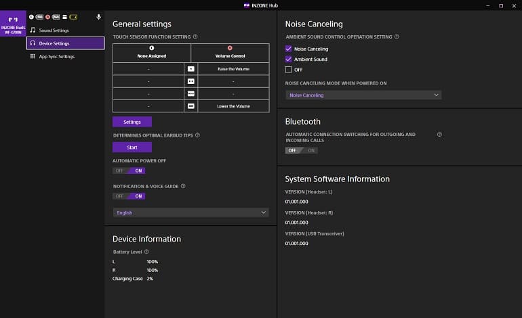Switch Automatic Power Off to OFF
Screen dimensions: 522x318
(x=119, y=171)
